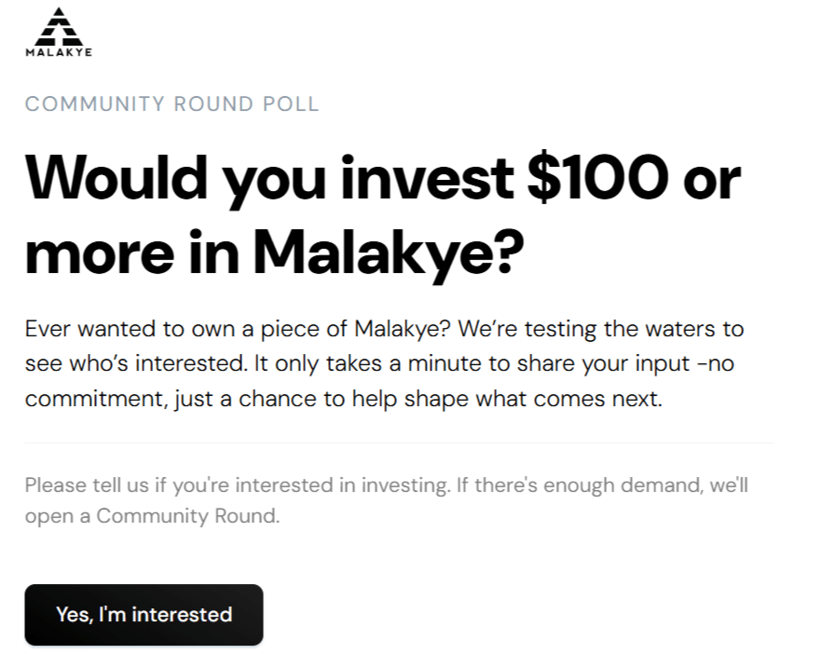The height and width of the screenshot is (654, 822).
Task: Click the word "Malakye?" in the heading
Action: click(388, 251)
